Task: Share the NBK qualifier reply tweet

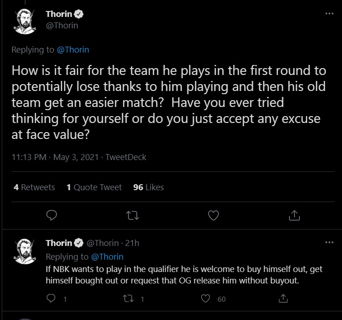Action: [283, 299]
